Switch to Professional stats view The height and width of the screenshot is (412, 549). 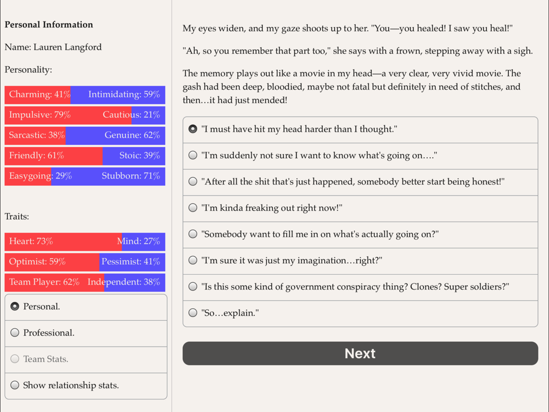click(86, 333)
